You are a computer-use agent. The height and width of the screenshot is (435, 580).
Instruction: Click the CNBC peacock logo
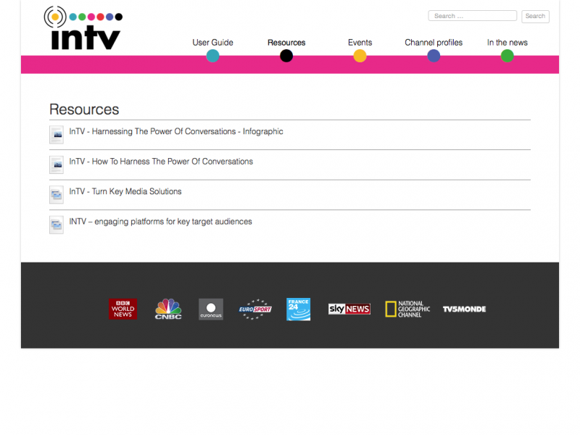tap(168, 309)
